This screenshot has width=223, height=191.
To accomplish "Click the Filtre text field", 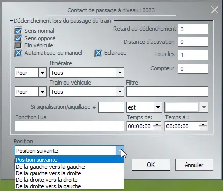I will (167, 92).
